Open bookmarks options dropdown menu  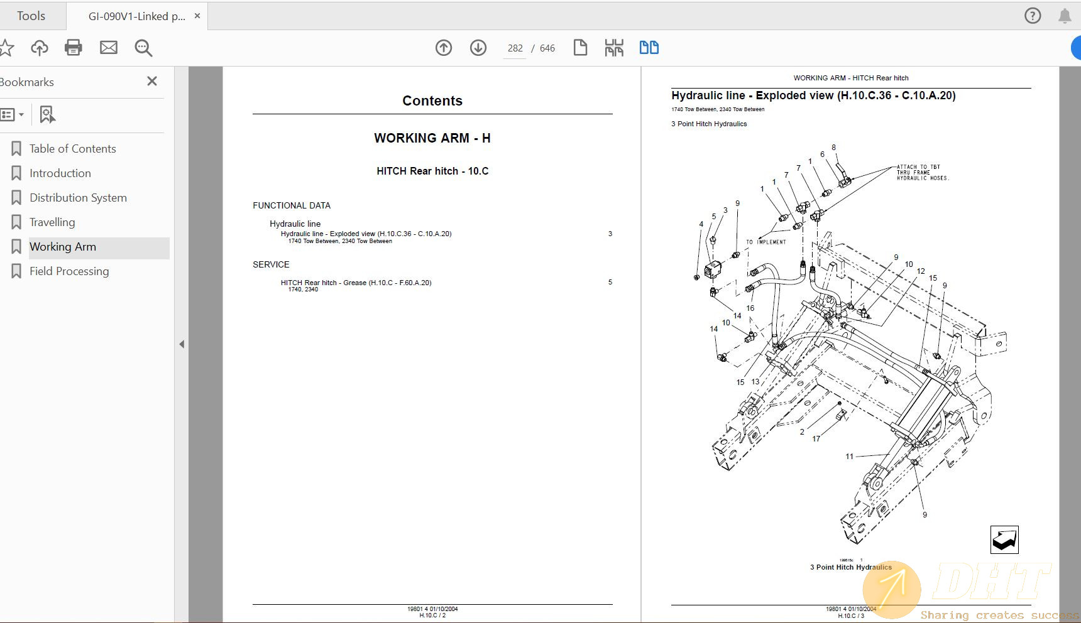13,114
